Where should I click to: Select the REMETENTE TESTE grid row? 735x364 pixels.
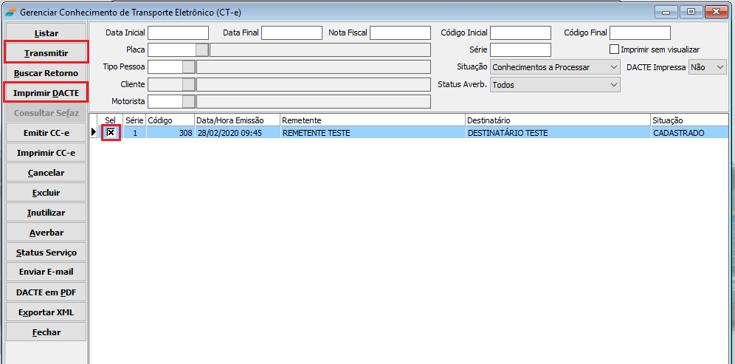[x=372, y=133]
